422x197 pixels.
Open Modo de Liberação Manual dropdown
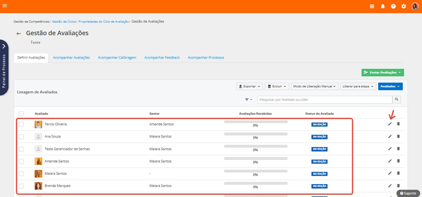pos(314,87)
